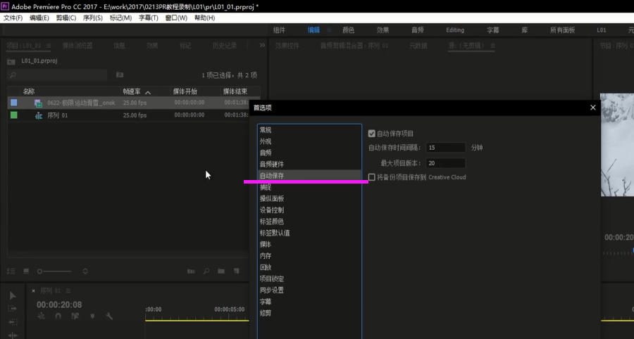Open the 序列 01 timeline panel menu
Viewport: 634px width, 339px height.
pyautogui.click(x=68, y=290)
